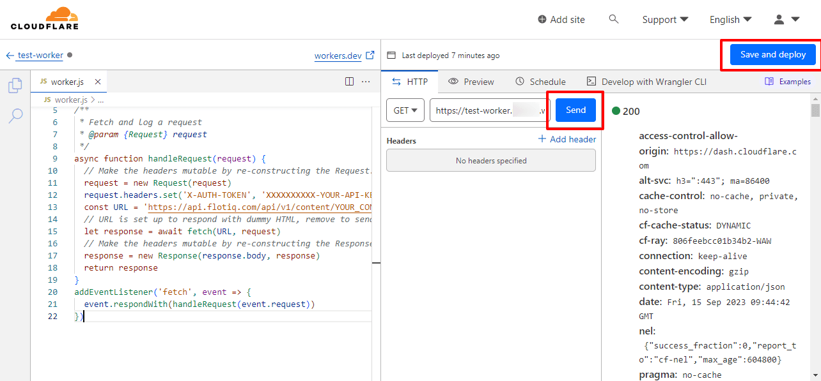Click the No headers specified box

tap(491, 161)
